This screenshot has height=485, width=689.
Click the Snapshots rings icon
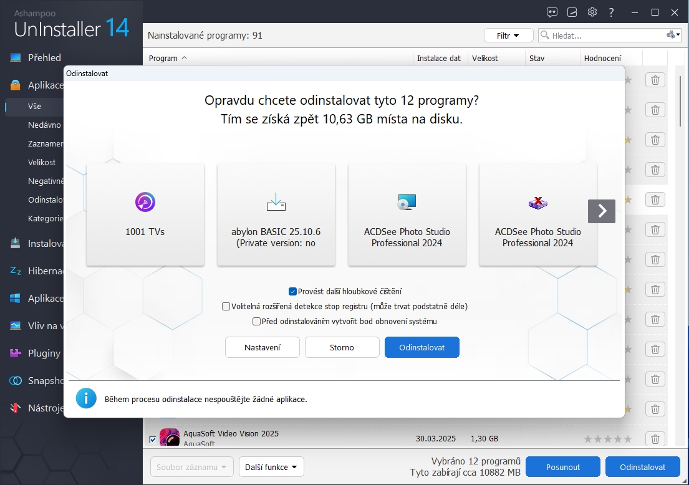[x=16, y=380]
